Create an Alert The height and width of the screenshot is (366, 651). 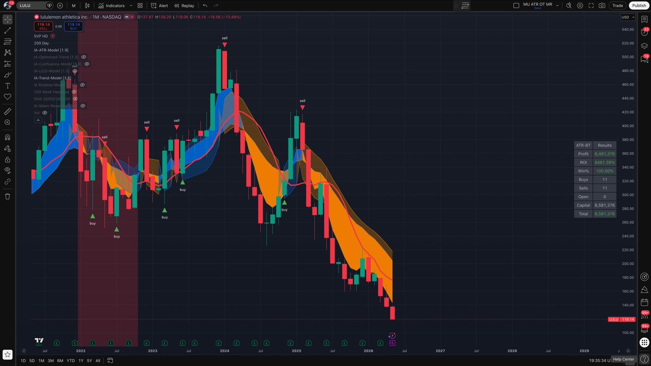coord(159,5)
